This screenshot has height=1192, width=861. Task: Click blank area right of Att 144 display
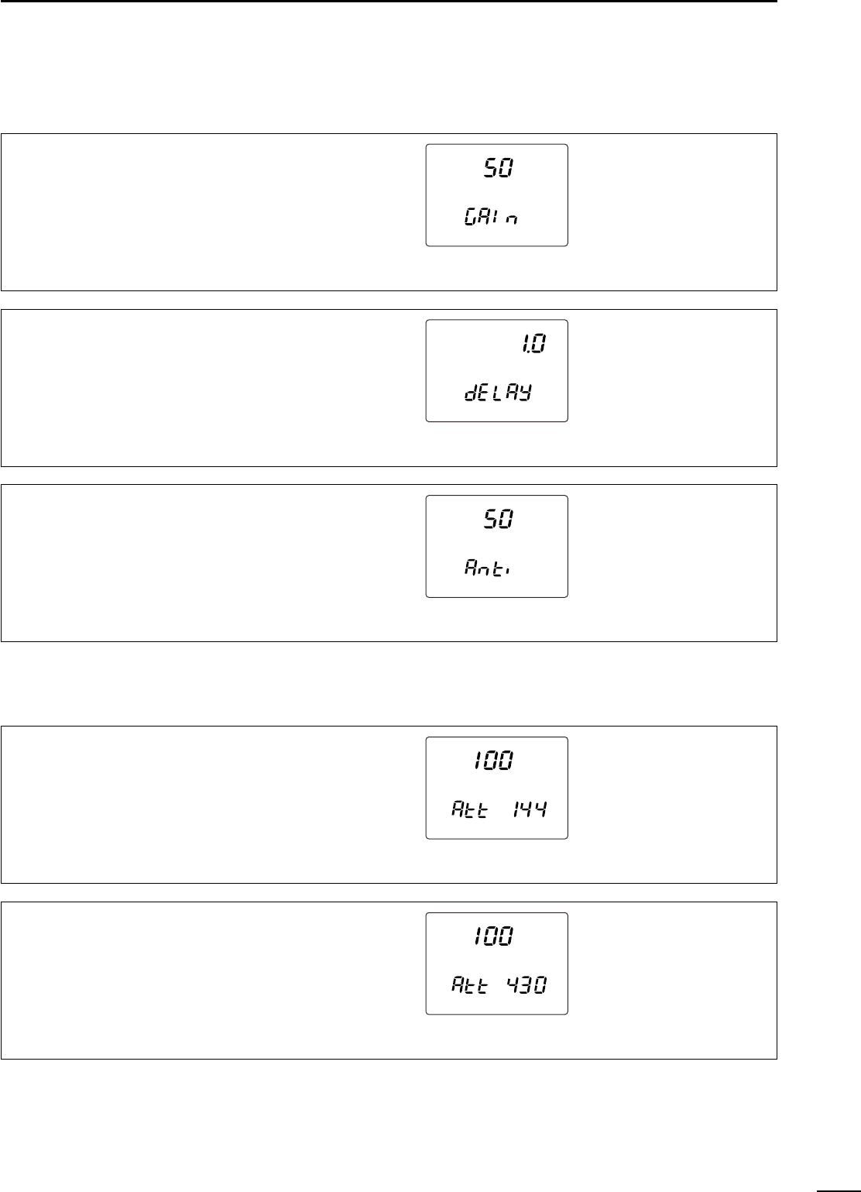(672, 805)
